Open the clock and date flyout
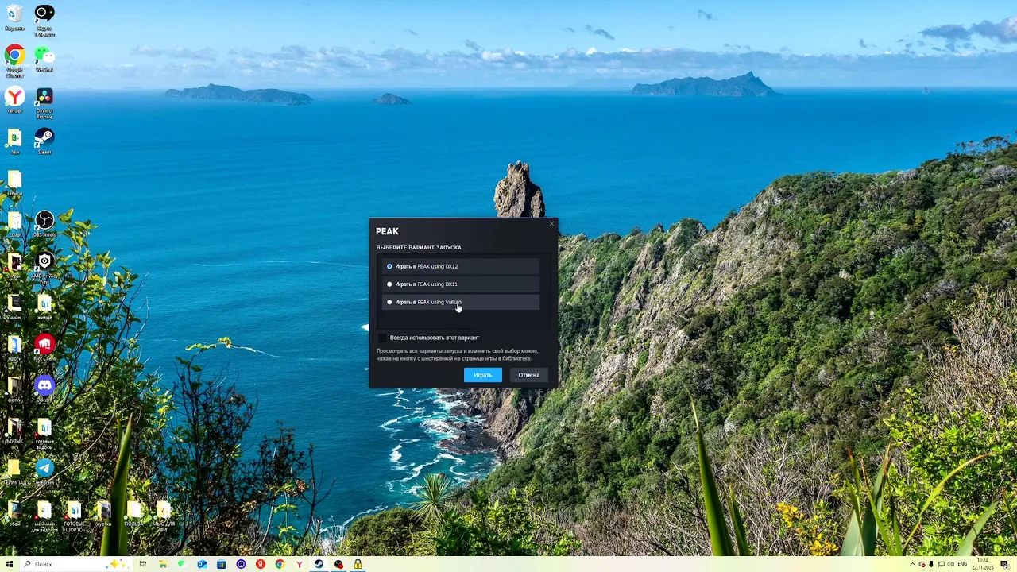The height and width of the screenshot is (572, 1017). pos(983,564)
